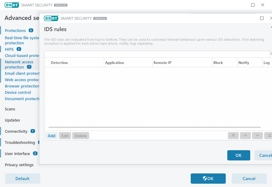Screen dimensions: 272x187
Task: Click the shield OK button in Advanced setup
Action: point(208,179)
